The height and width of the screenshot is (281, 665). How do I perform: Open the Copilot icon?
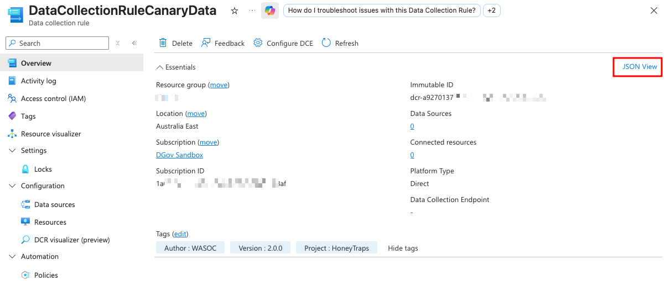click(270, 10)
